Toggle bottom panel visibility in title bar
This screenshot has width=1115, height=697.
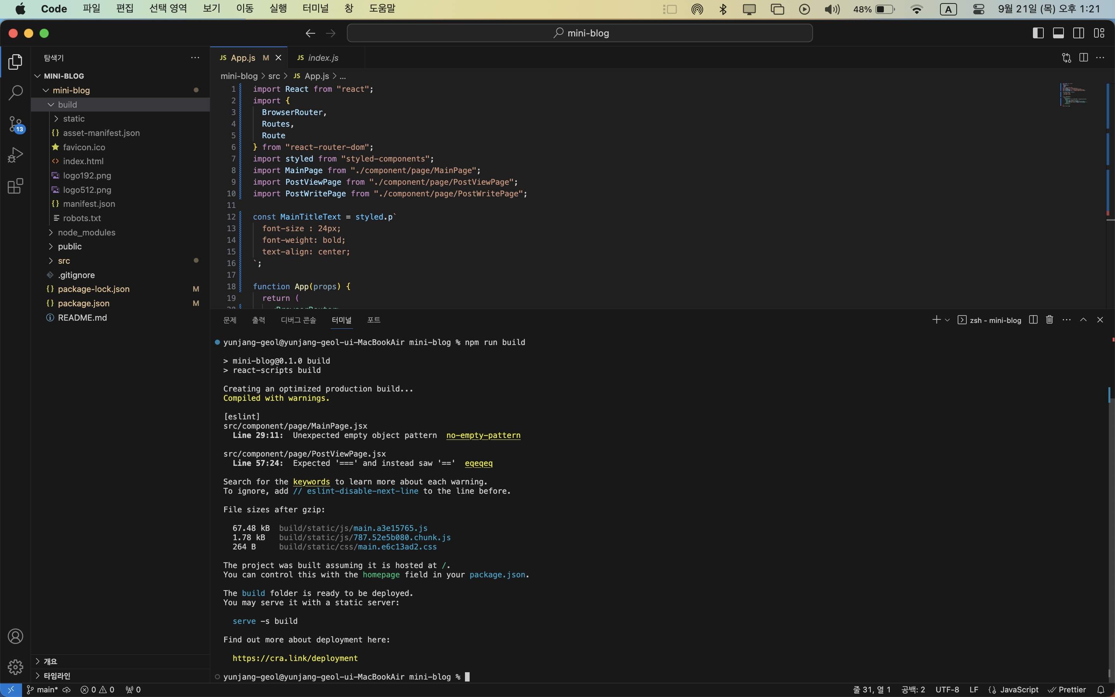click(x=1058, y=33)
